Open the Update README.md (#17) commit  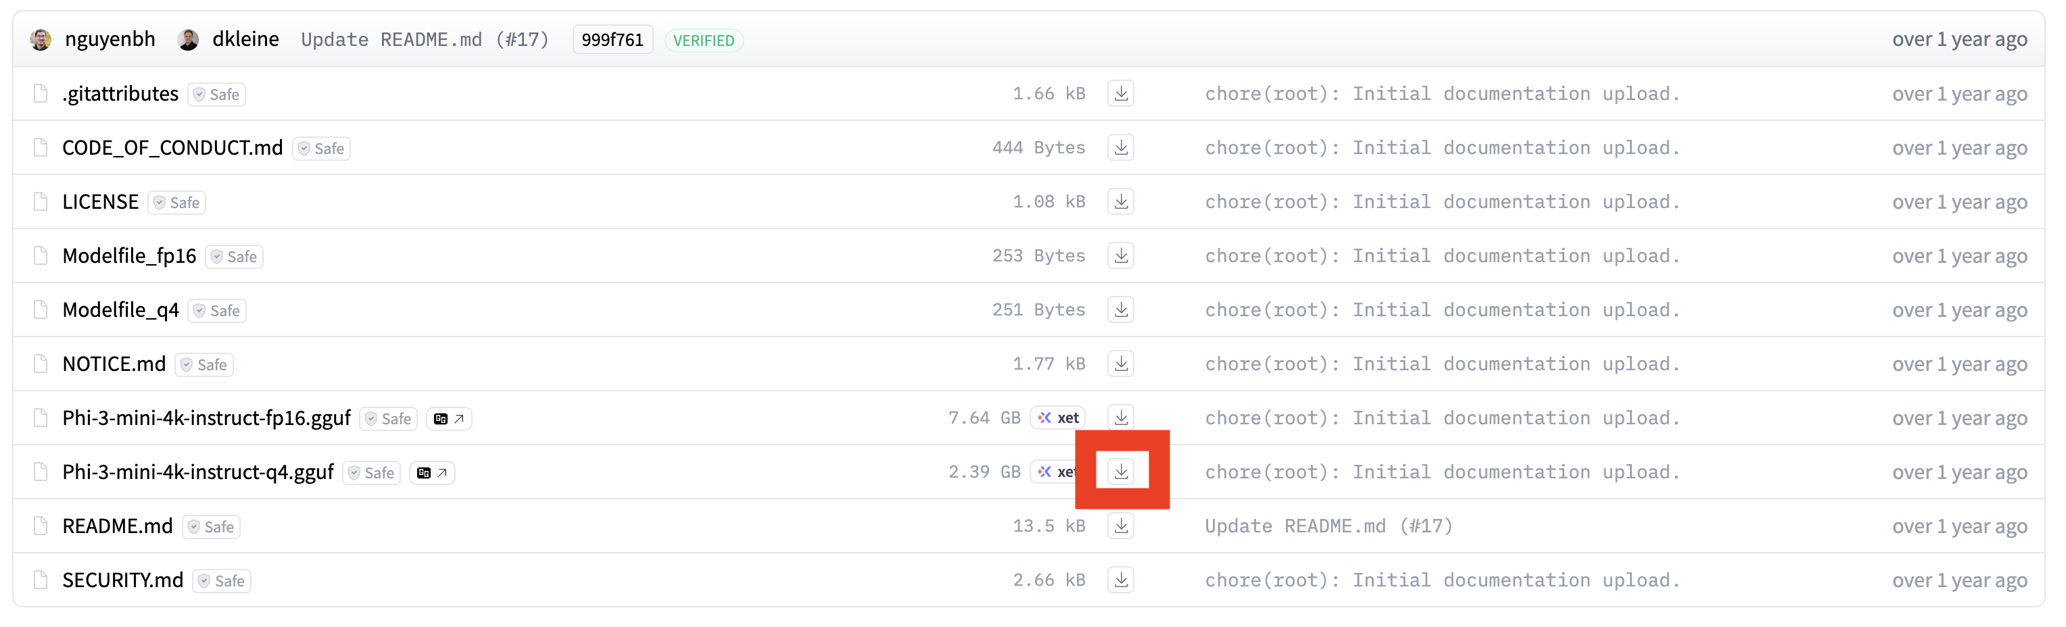[x=425, y=40]
